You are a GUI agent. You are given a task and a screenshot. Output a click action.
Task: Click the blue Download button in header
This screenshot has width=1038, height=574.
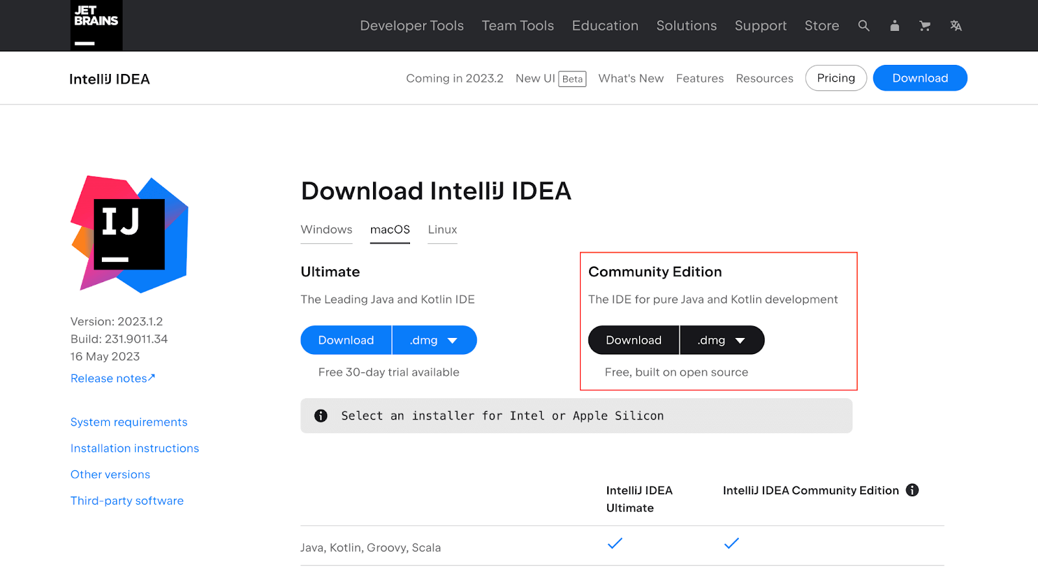click(920, 78)
